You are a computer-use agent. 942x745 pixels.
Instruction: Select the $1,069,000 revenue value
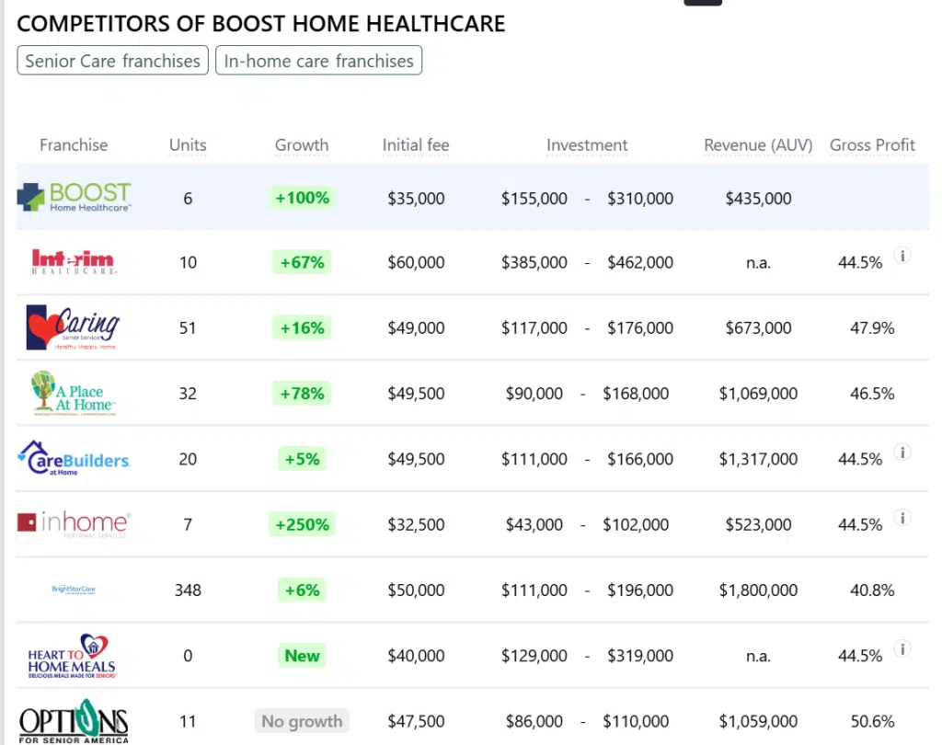pyautogui.click(x=758, y=394)
